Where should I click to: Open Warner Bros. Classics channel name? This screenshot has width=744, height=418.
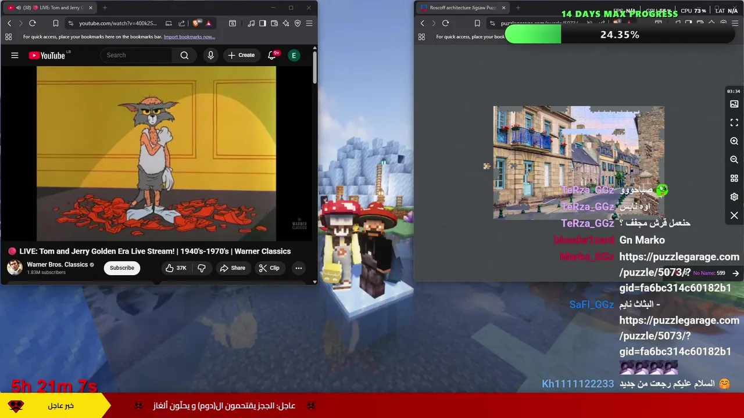pos(57,264)
